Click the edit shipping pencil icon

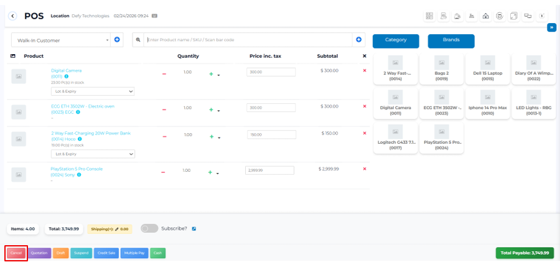116,229
